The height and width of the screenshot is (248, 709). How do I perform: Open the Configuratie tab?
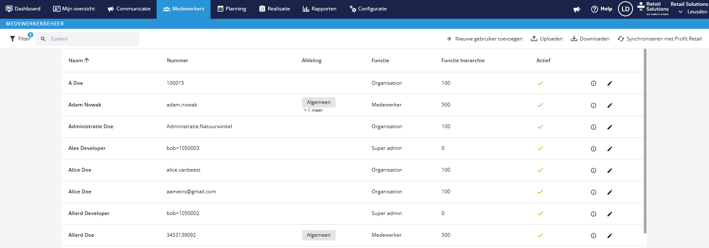tap(368, 9)
